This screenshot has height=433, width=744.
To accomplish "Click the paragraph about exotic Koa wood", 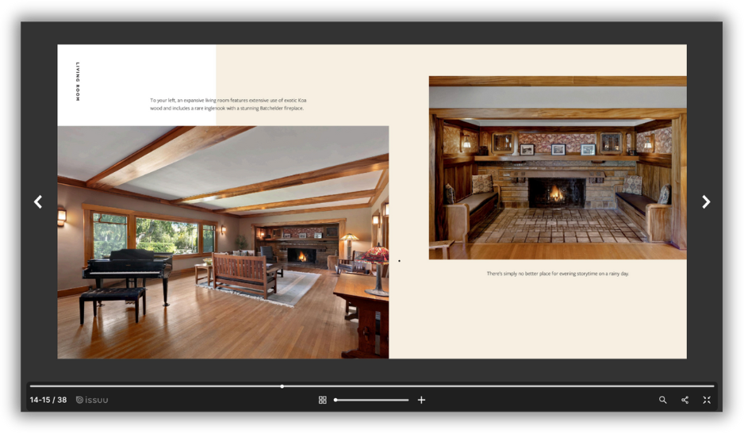I will coord(228,104).
